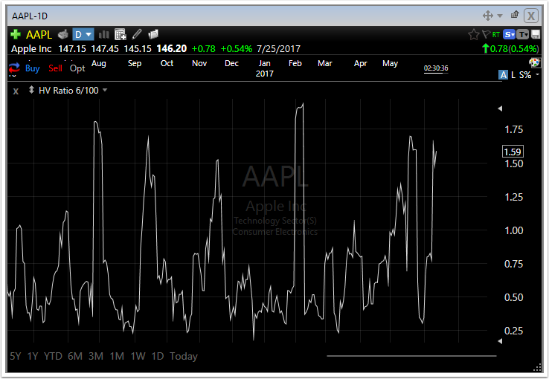Open the chart template folder icon
This screenshot has width=549, height=379.
pos(153,34)
